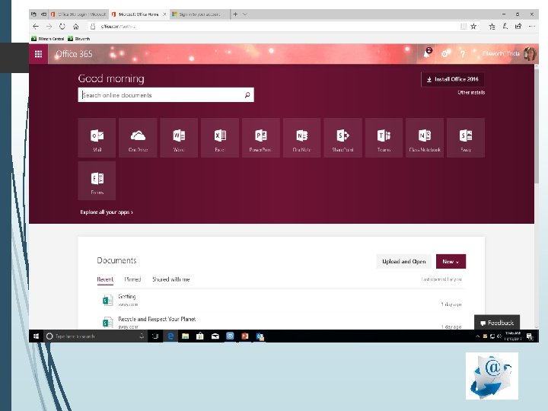Select the Recent documents tab
Screen dimensions: 548x411
point(105,279)
